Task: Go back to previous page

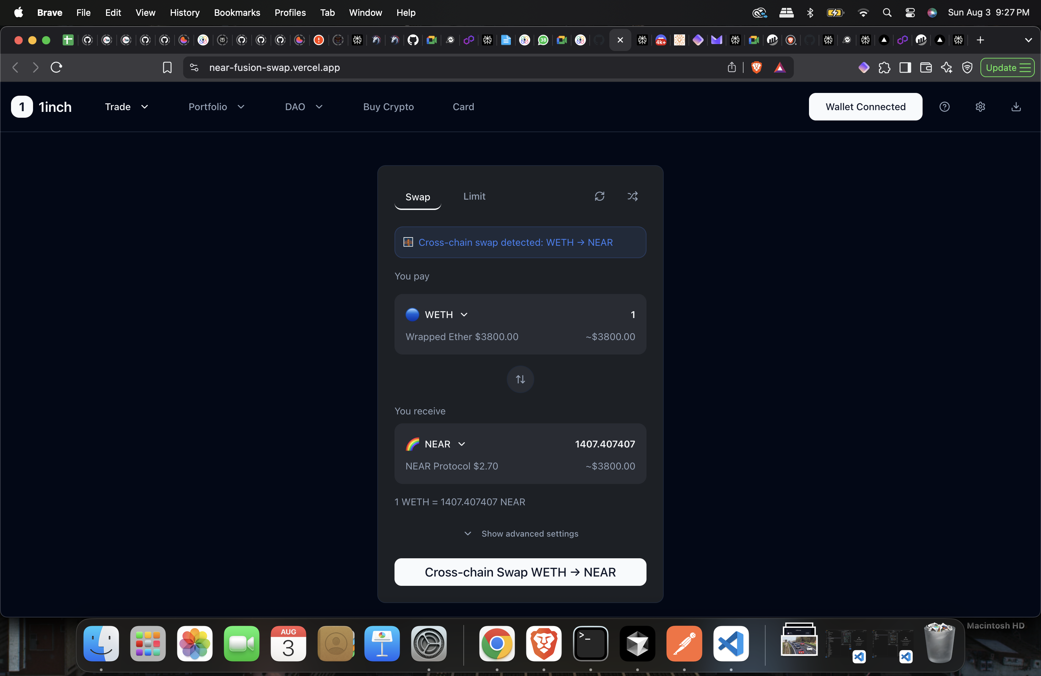Action: tap(15, 67)
